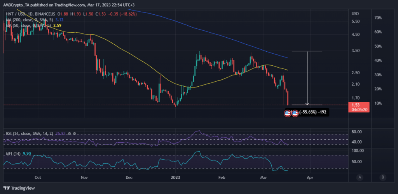Click the right US flag event icon
Viewport: 398px width, 194px height.
coord(295,114)
